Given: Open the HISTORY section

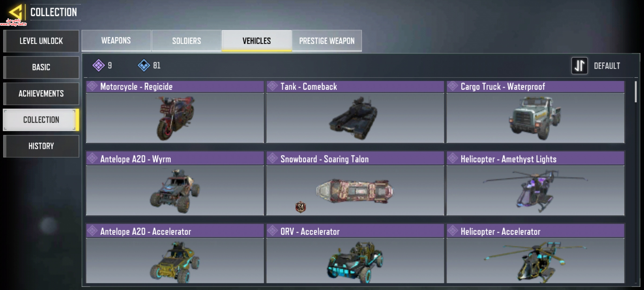Looking at the screenshot, I should (x=41, y=146).
